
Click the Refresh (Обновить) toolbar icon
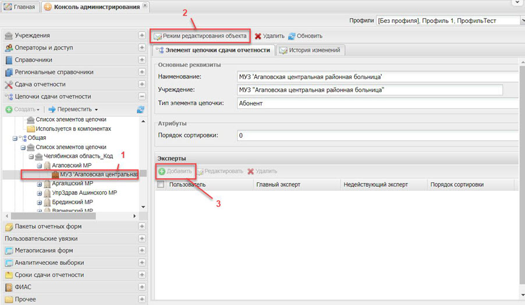point(292,36)
